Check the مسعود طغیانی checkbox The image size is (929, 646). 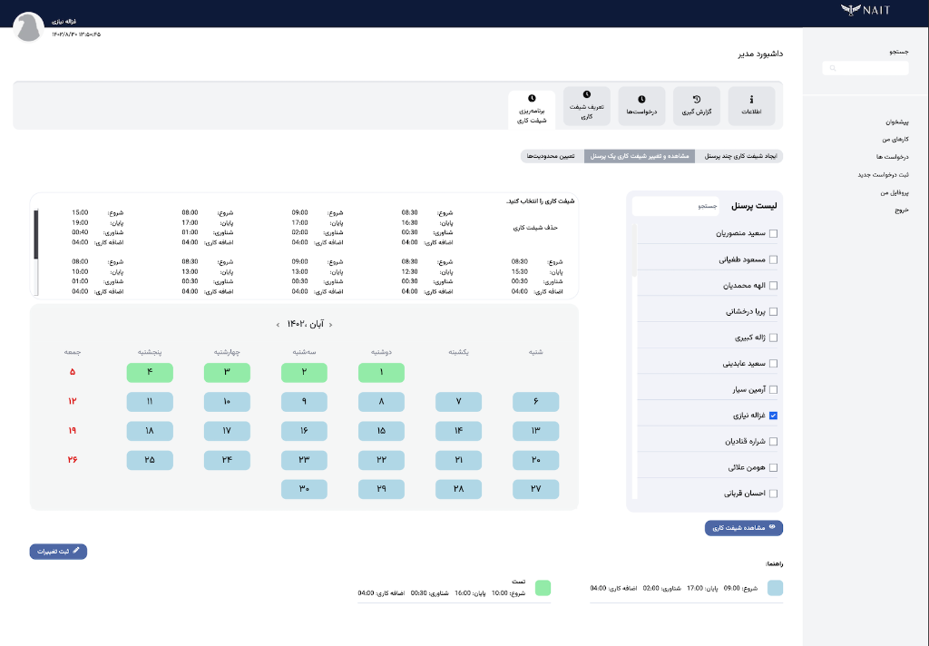773,259
